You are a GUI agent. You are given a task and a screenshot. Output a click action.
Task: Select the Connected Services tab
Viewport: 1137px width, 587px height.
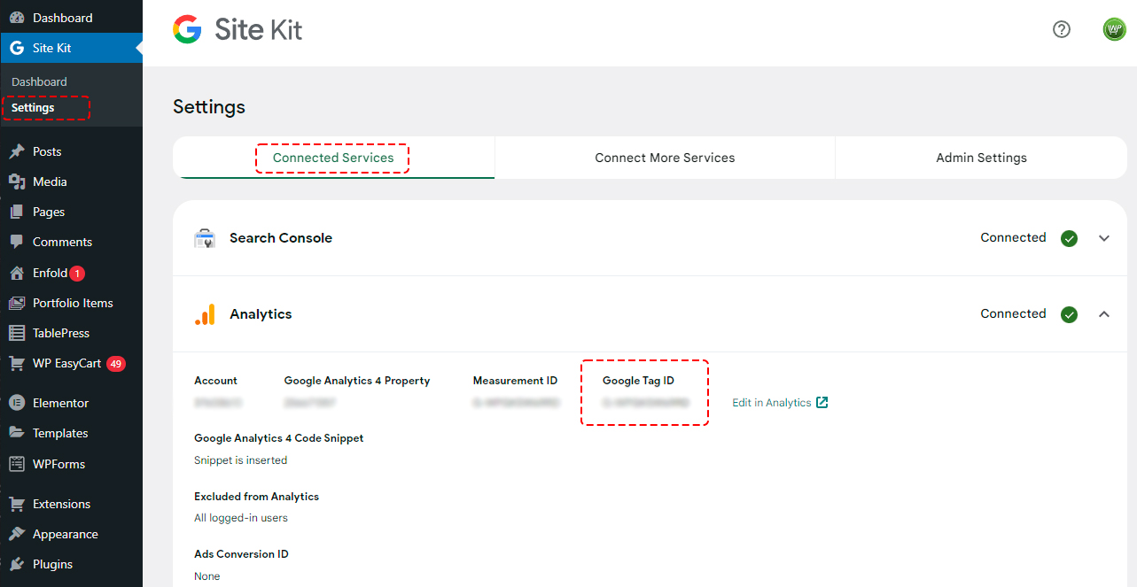coord(333,158)
